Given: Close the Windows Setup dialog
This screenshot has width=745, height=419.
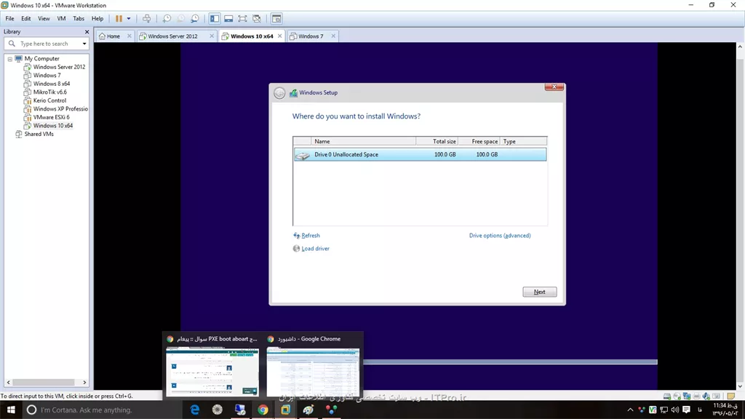Looking at the screenshot, I should click(554, 87).
